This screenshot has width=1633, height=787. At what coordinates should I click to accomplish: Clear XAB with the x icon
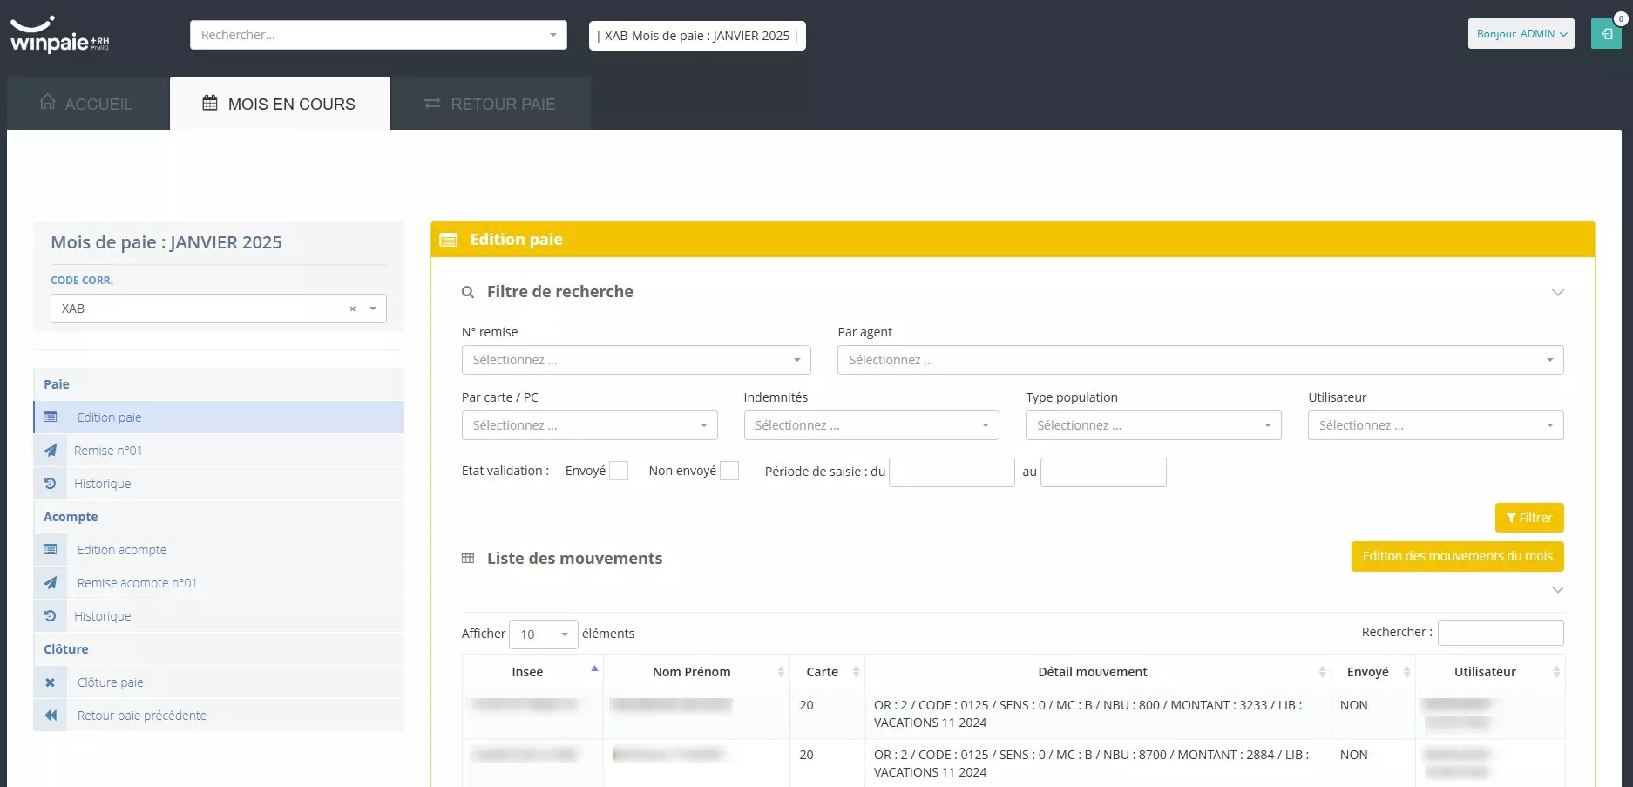coord(353,309)
